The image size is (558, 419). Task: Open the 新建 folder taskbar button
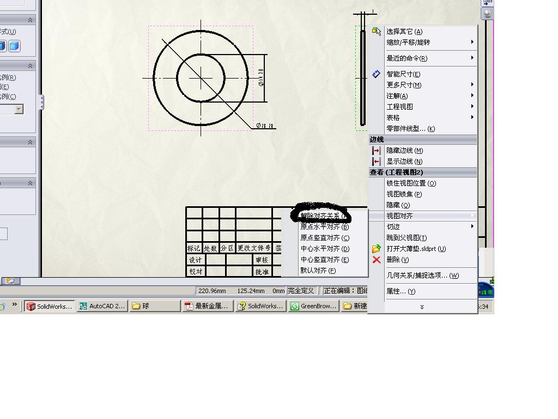[354, 306]
